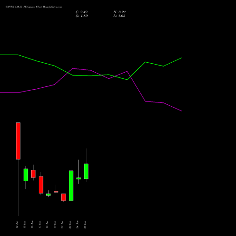Click the small green candle for 18 Jan
Viewport: 236px width, 236px height.
[x=49, y=194]
